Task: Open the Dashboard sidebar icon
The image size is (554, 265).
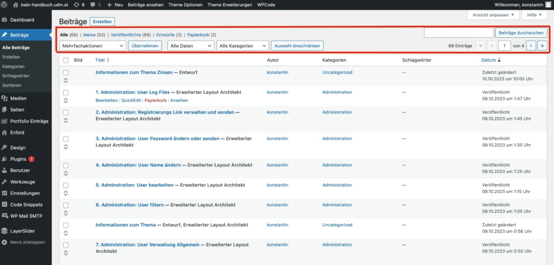Action: pyautogui.click(x=5, y=20)
